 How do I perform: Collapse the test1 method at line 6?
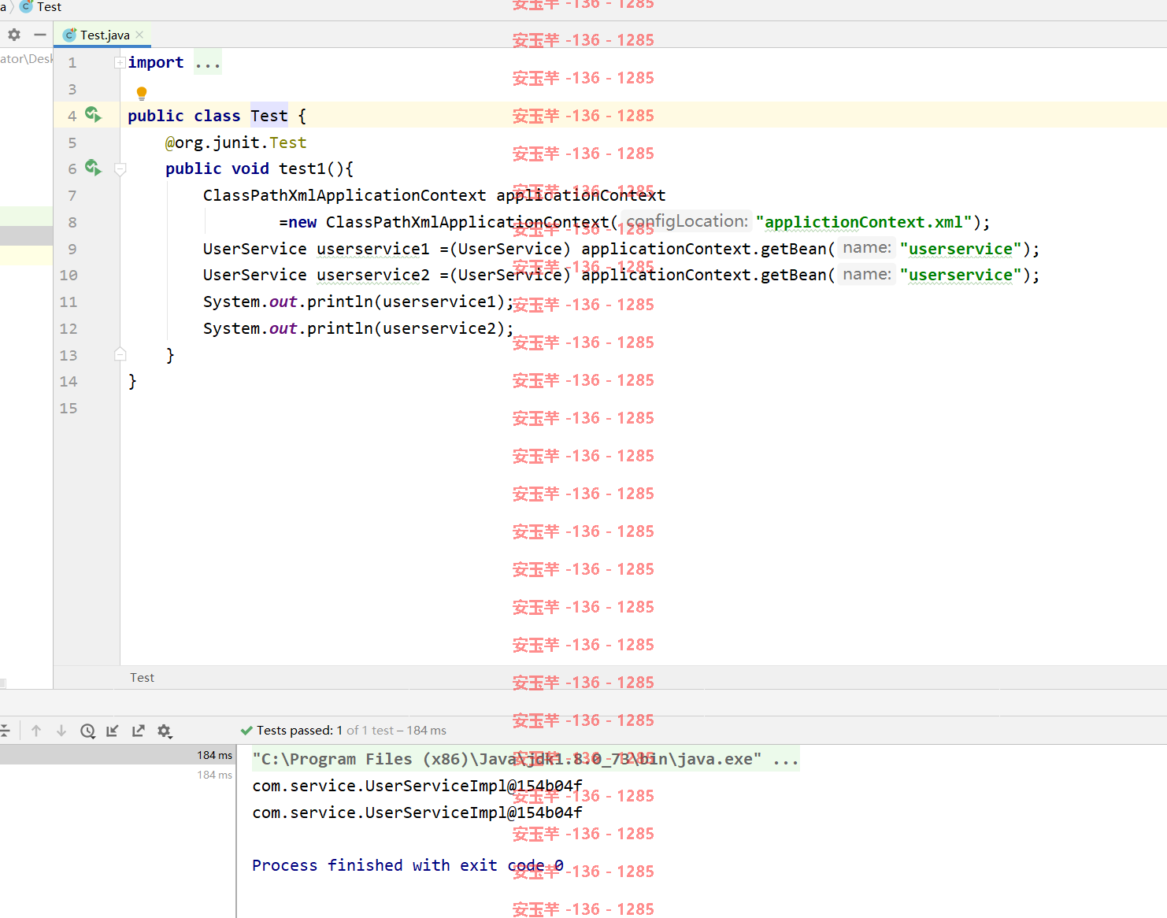click(120, 168)
